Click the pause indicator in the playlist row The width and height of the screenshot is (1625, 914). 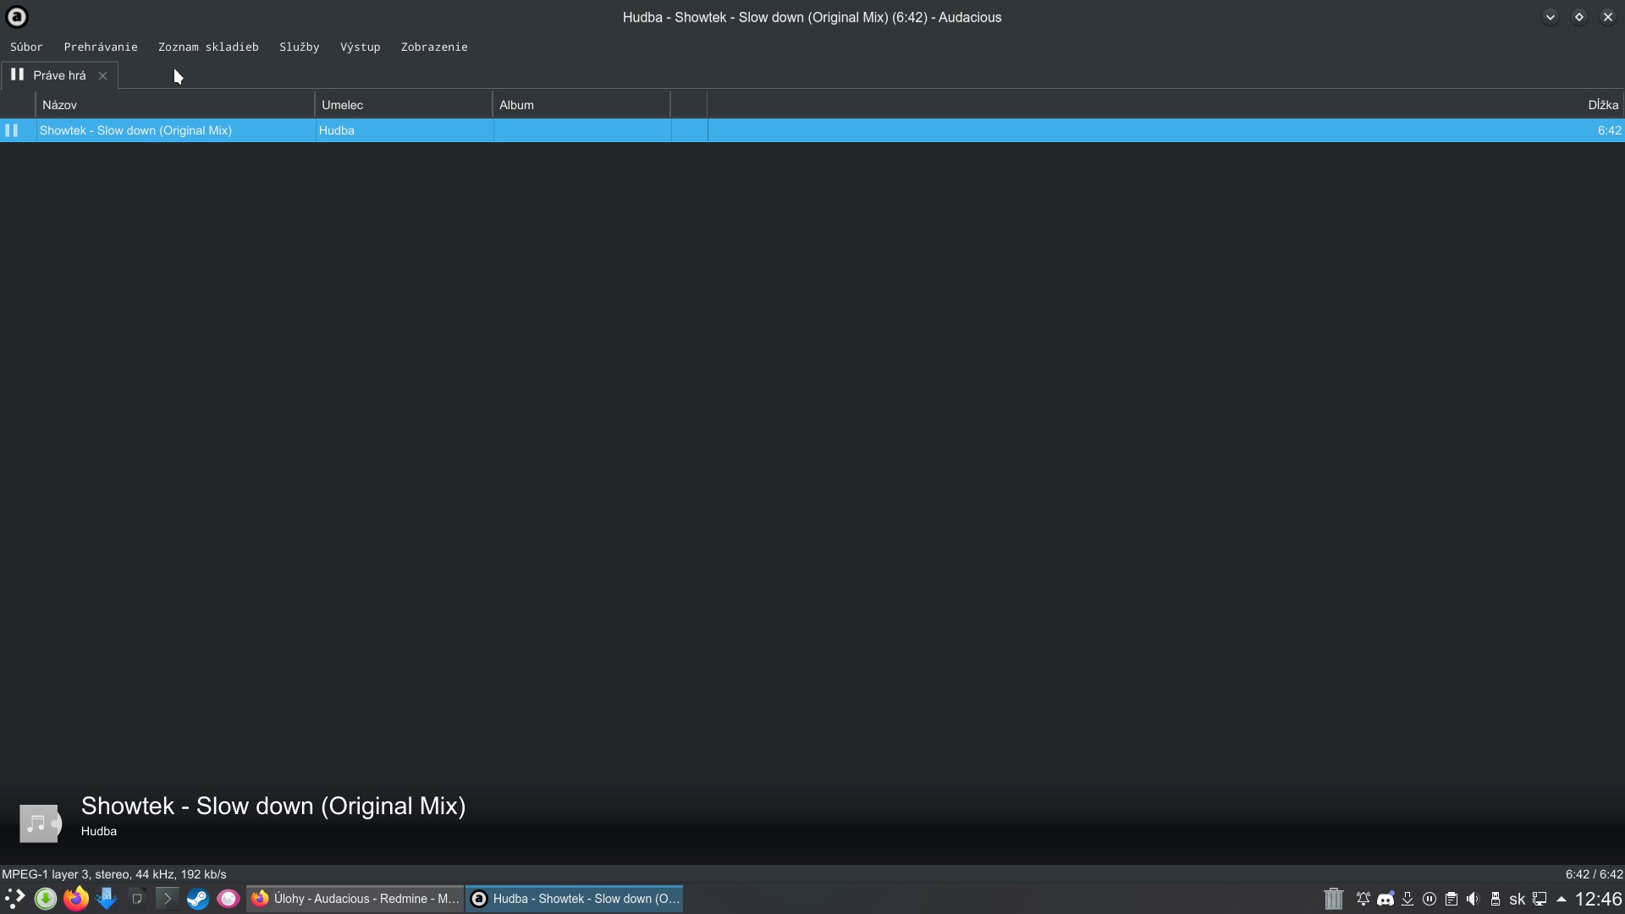click(12, 130)
